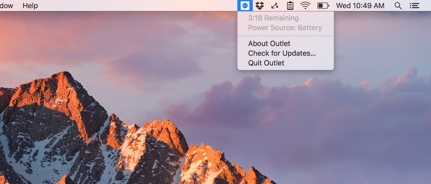Image resolution: width=431 pixels, height=184 pixels.
Task: Click the battery status icon
Action: 323,6
